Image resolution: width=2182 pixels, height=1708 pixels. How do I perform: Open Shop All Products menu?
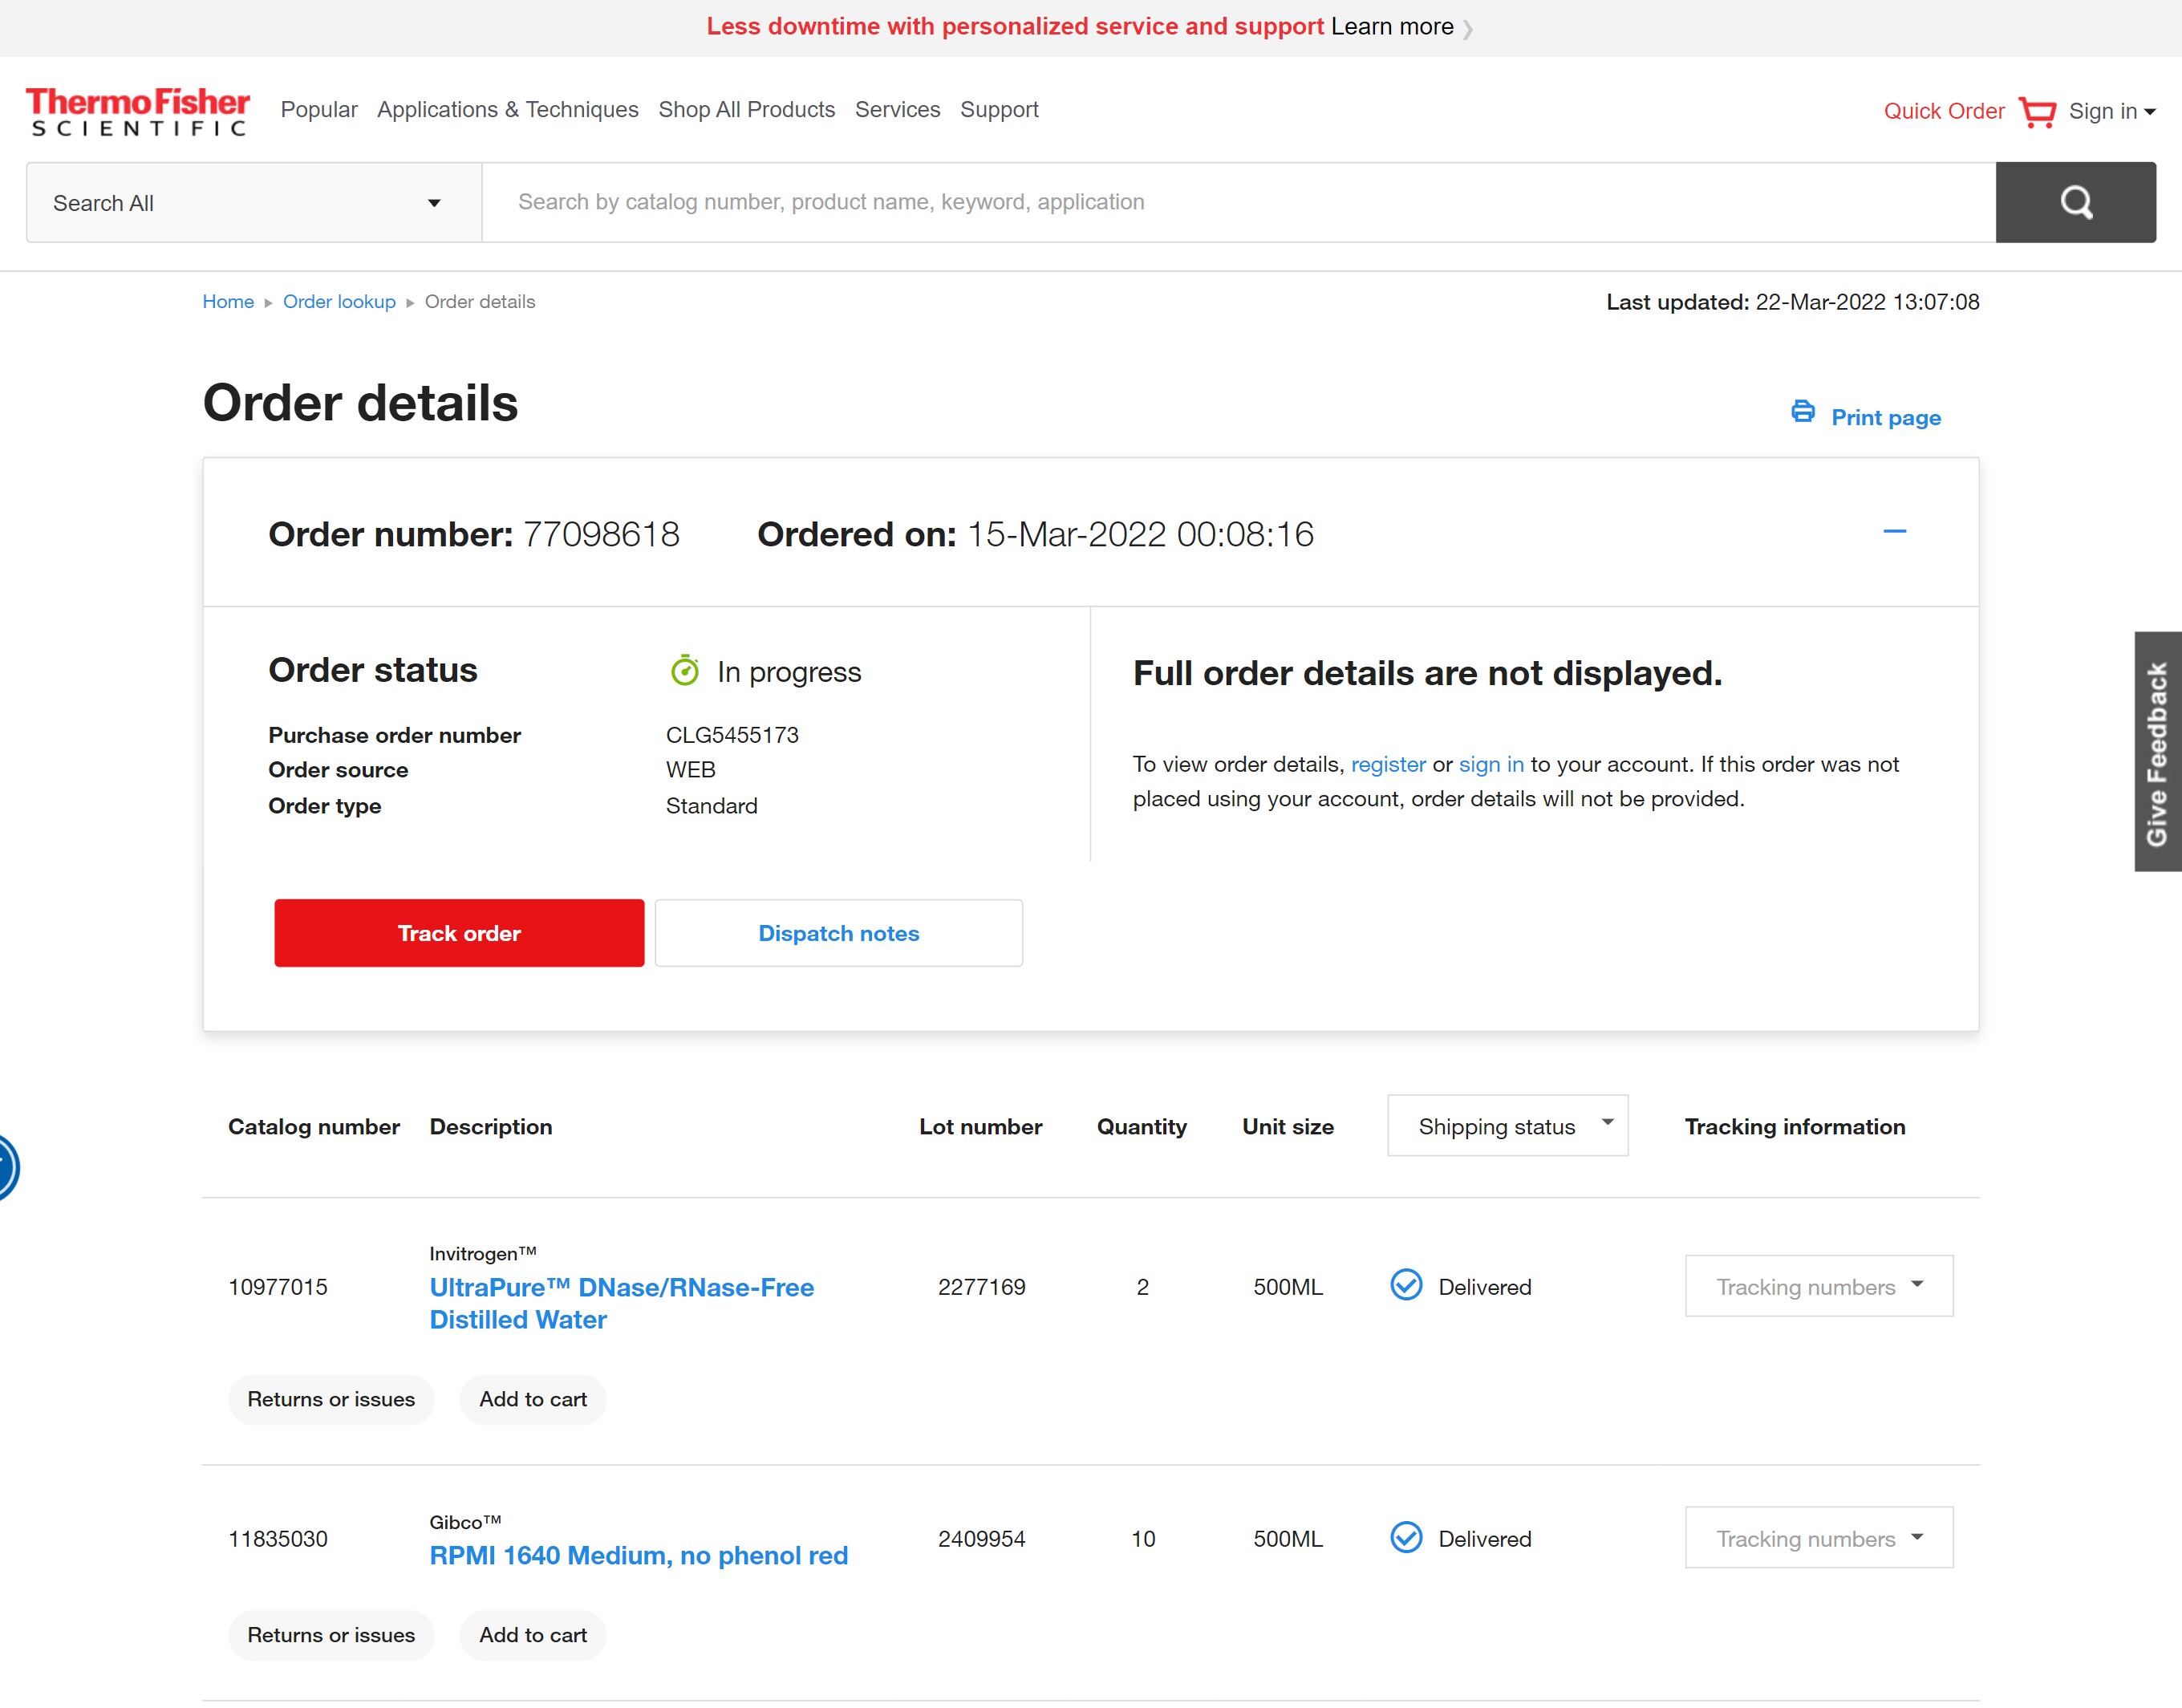[x=746, y=110]
